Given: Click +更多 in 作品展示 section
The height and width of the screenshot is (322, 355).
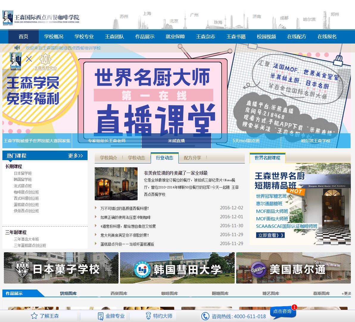Looking at the screenshot, I should click(x=346, y=294).
